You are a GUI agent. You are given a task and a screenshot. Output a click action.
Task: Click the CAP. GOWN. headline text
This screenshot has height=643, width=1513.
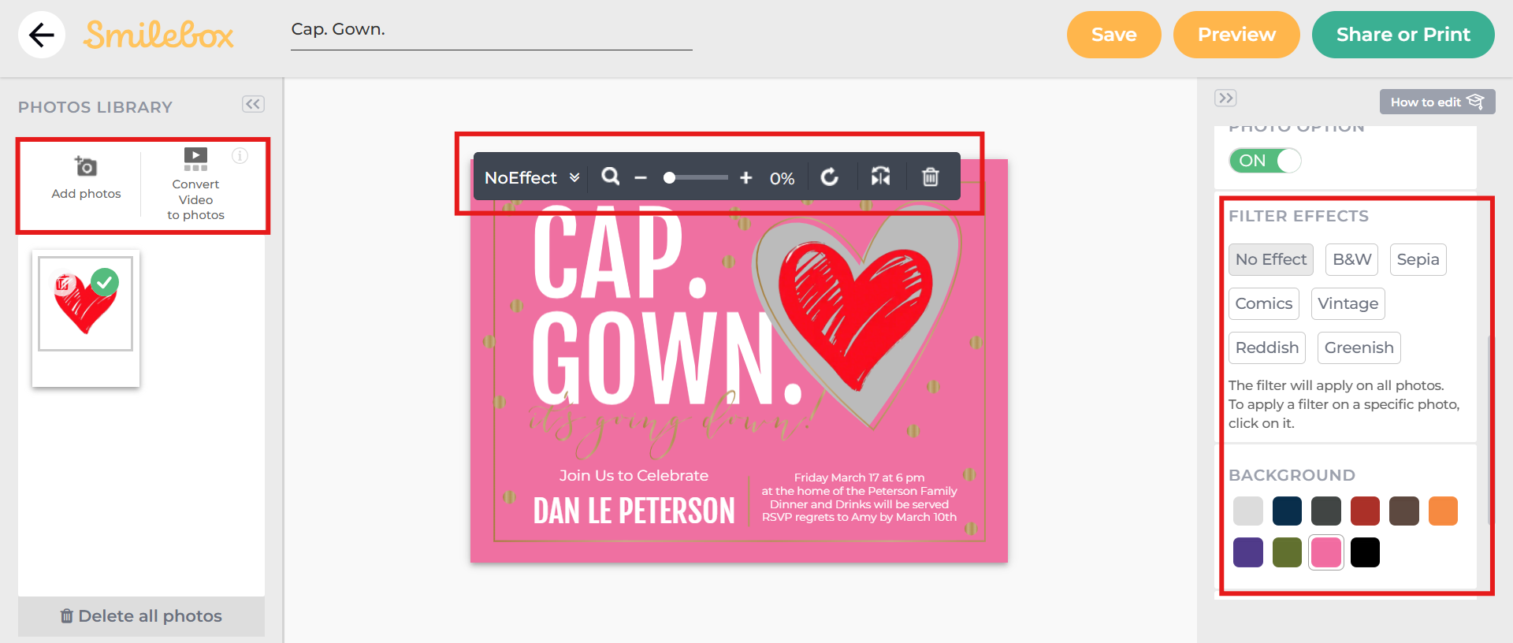(x=666, y=307)
